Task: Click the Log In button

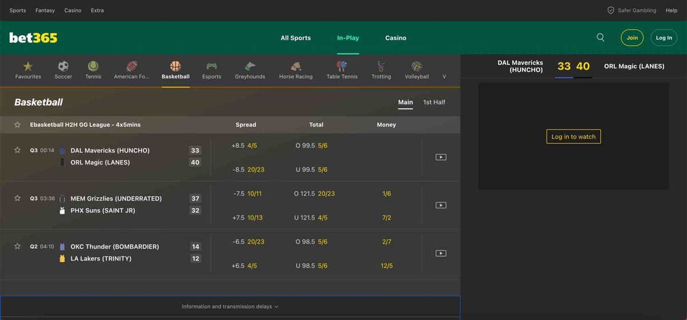Action: click(664, 38)
